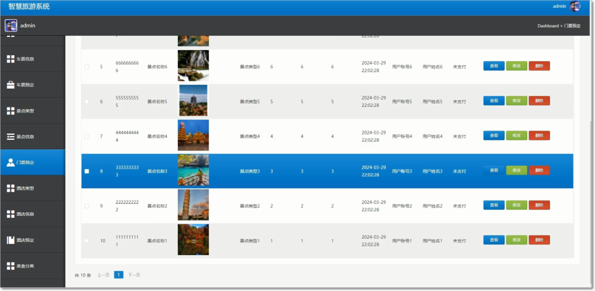
Task: Click 修改 for 景点名称2
Action: coord(516,205)
